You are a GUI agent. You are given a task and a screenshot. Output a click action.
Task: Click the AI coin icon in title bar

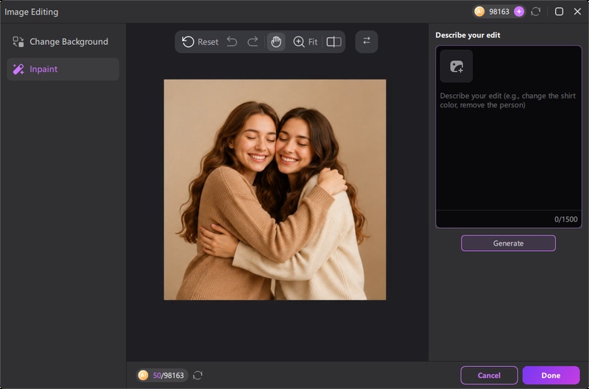click(x=479, y=12)
